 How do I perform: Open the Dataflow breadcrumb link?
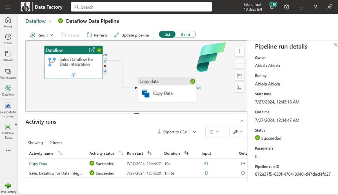coord(35,21)
